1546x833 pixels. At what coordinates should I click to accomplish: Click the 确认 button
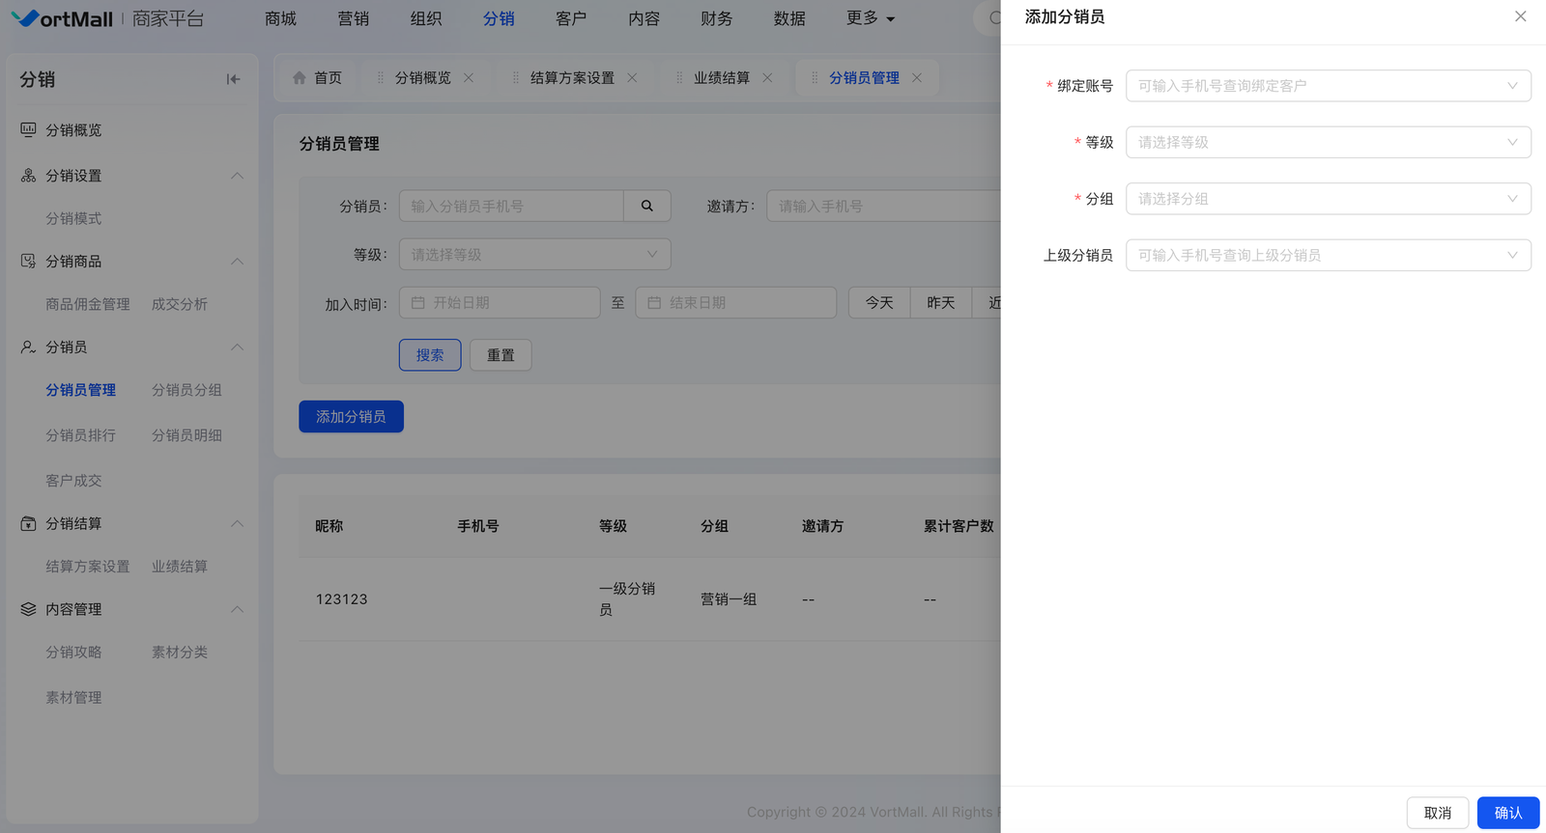coord(1507,813)
